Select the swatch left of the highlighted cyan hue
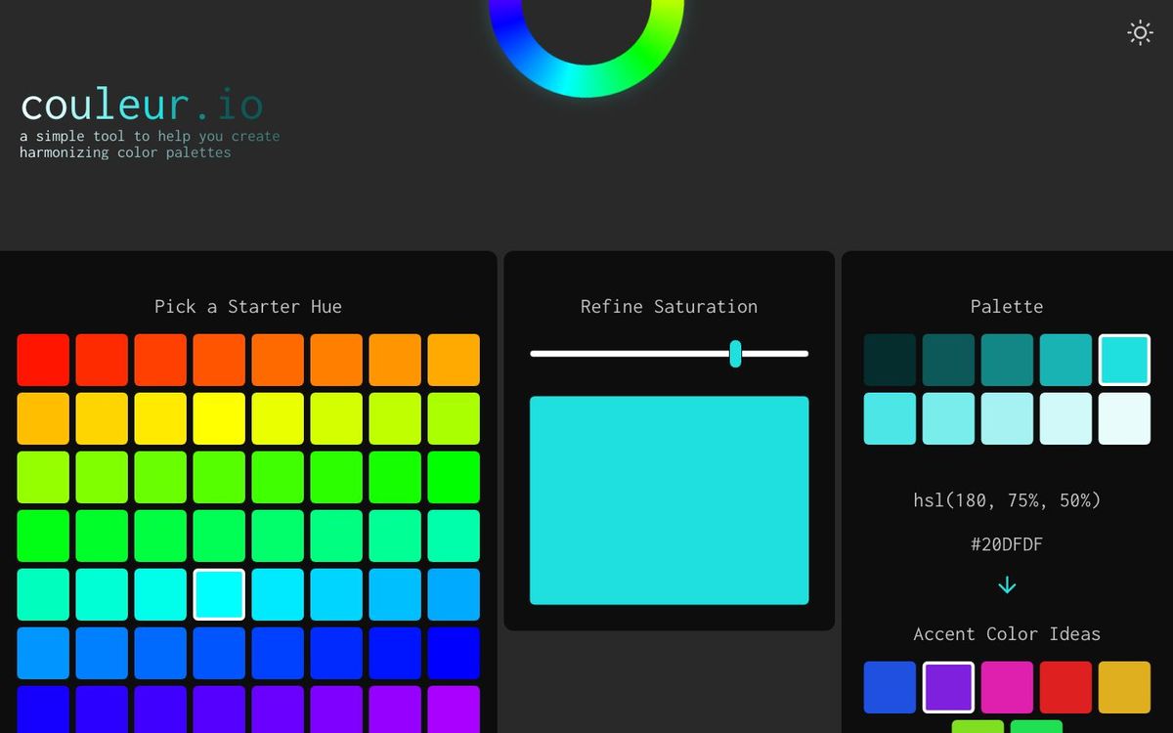This screenshot has height=733, width=1173. [x=160, y=594]
